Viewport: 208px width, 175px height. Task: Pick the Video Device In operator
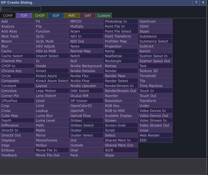pyautogui.click(x=155, y=111)
